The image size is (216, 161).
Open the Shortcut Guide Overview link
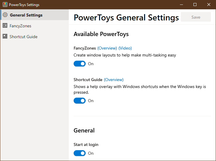point(114,80)
